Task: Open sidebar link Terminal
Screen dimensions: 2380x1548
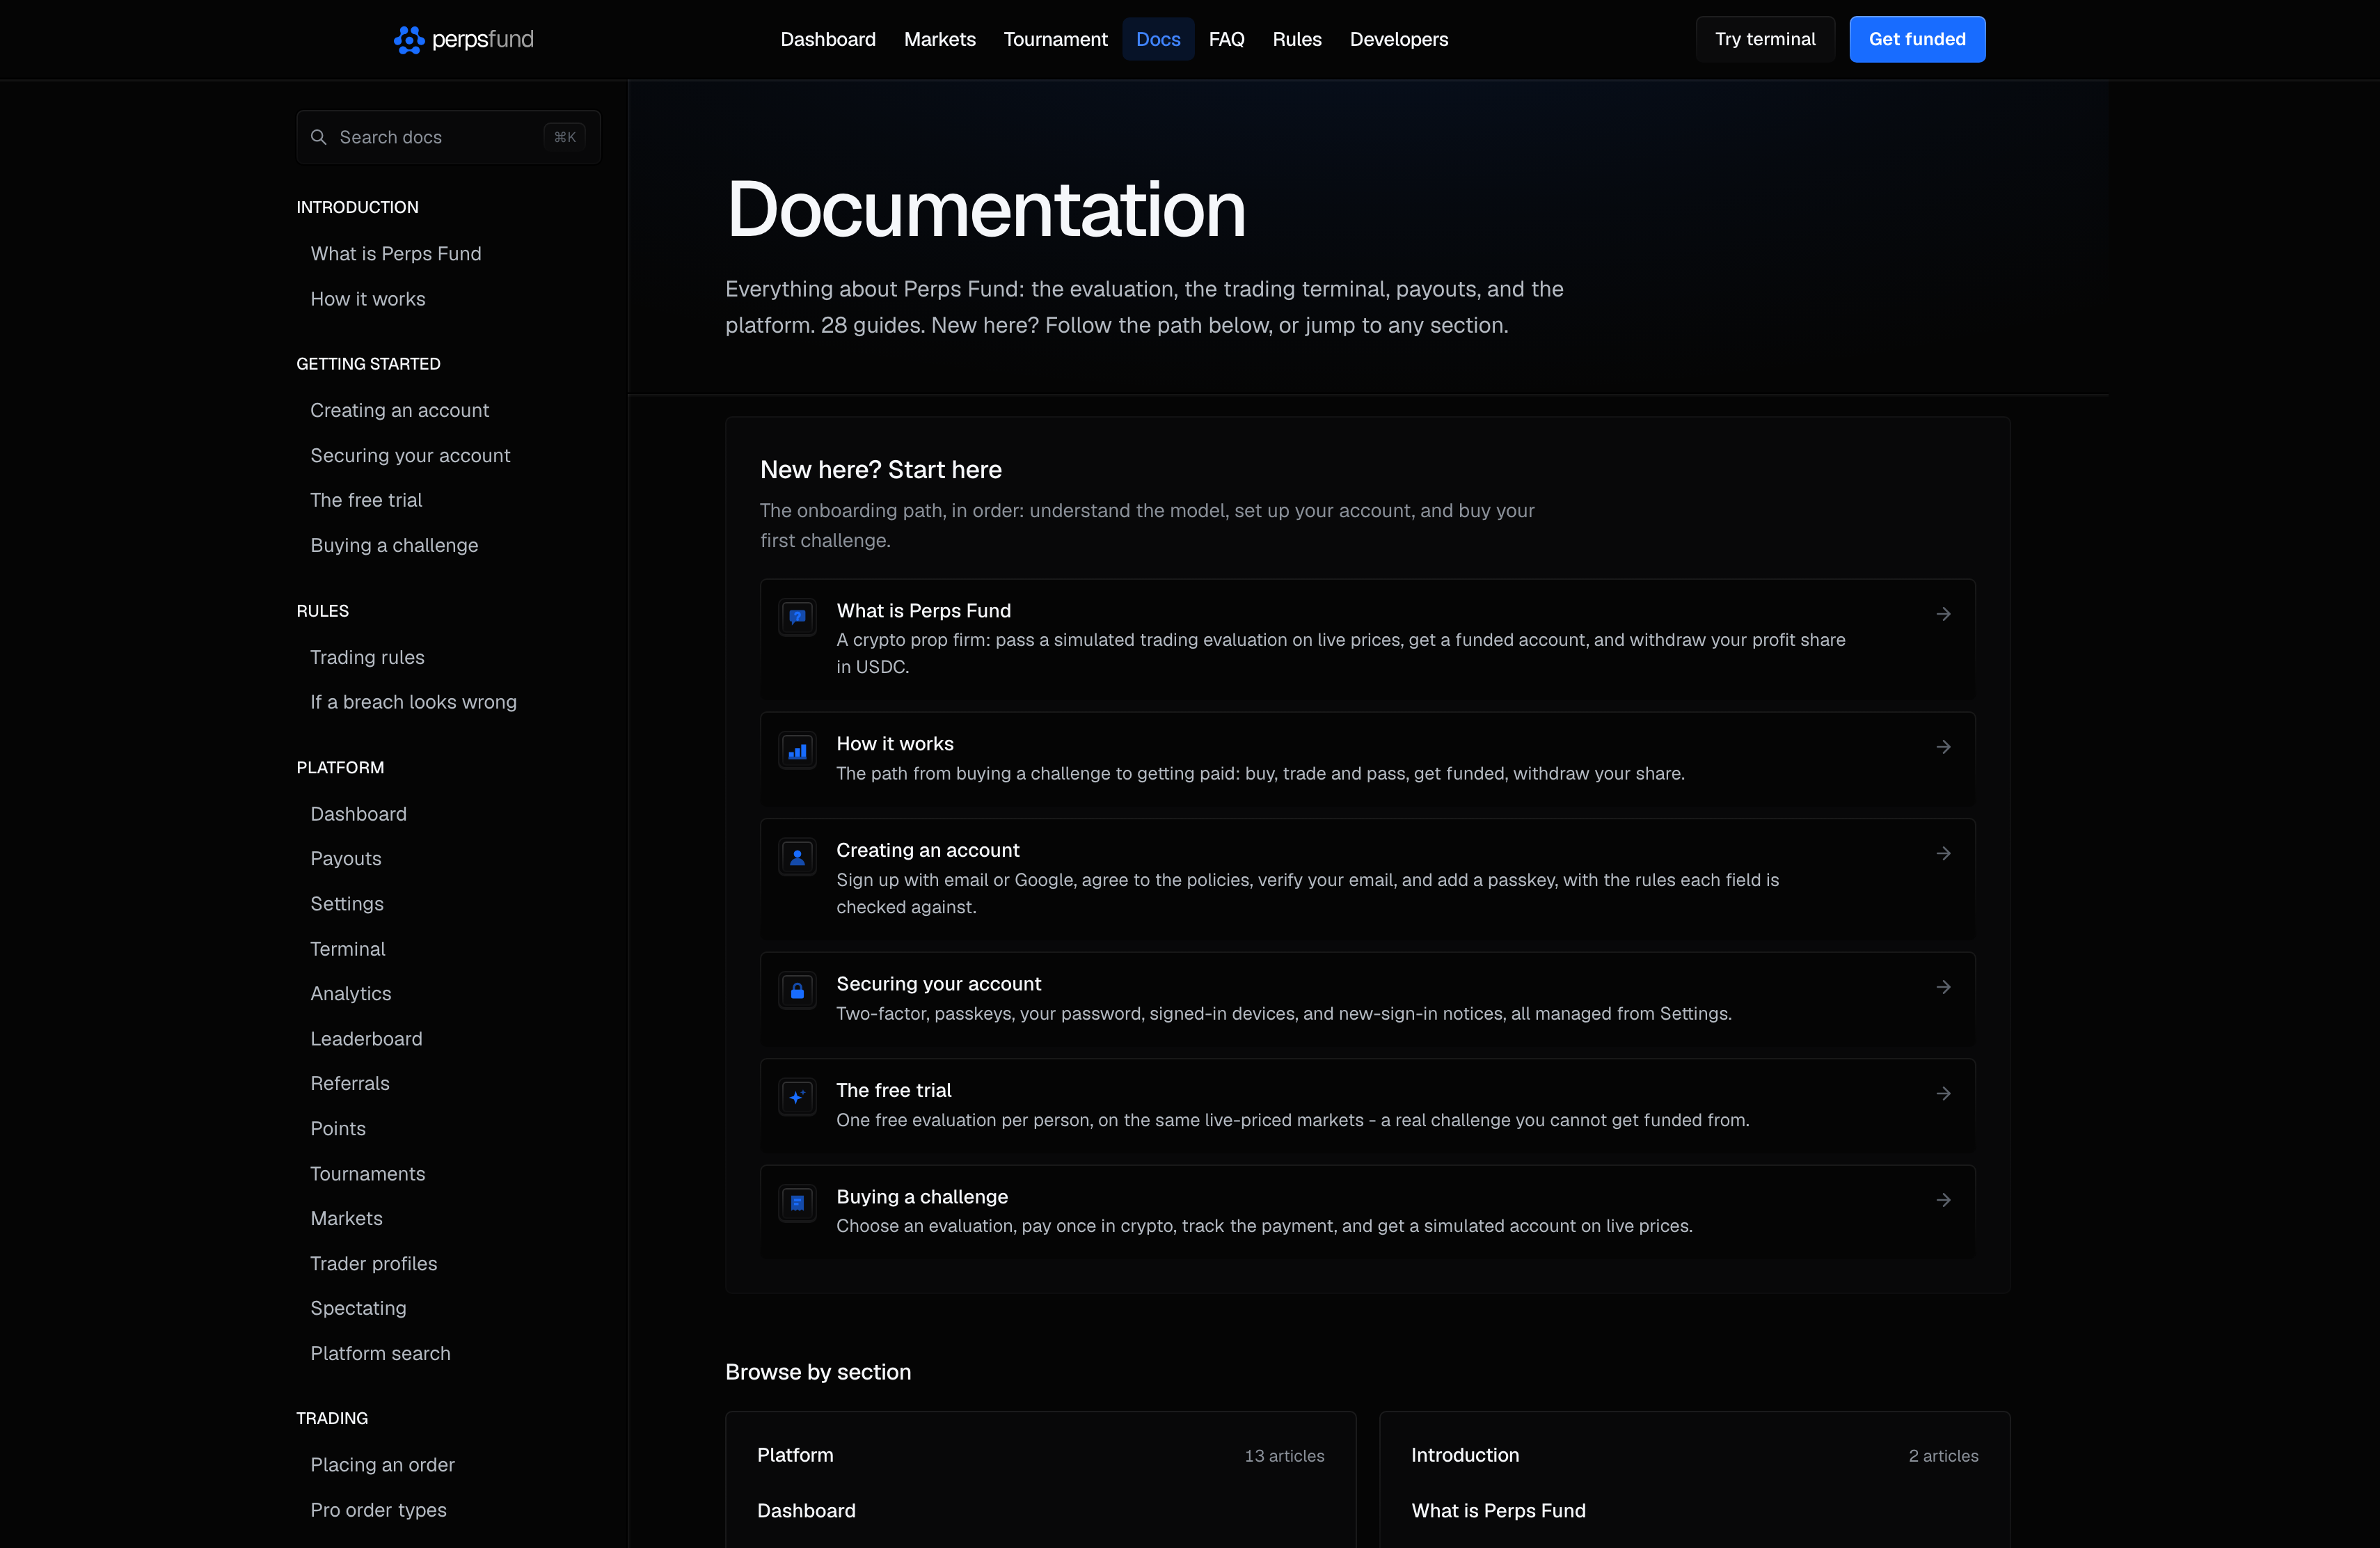Action: 348,949
